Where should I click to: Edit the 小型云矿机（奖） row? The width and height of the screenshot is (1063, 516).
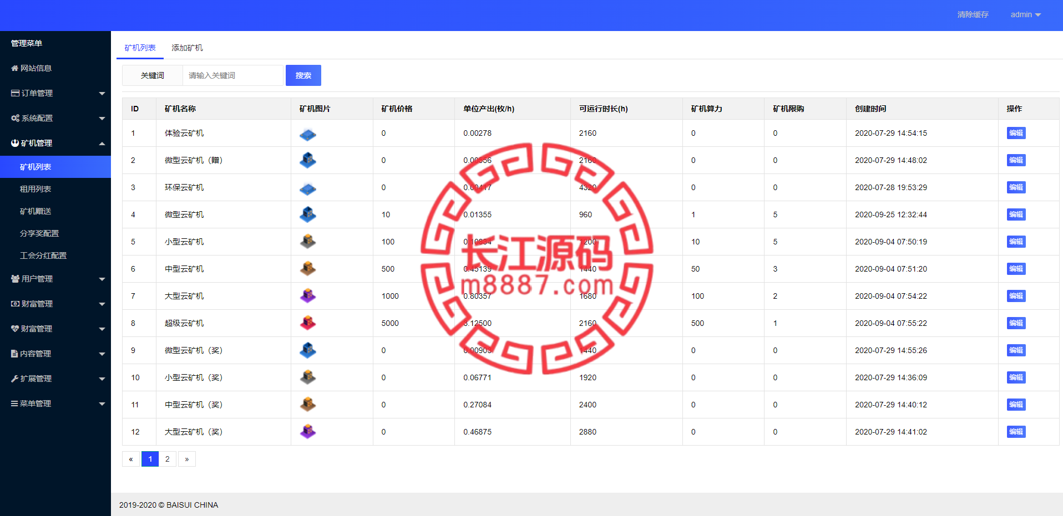coord(1016,377)
